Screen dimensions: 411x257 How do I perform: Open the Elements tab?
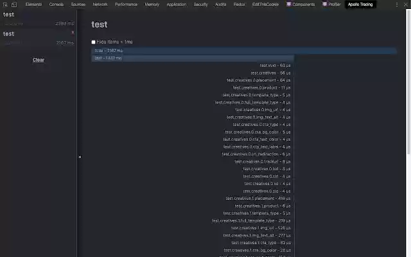33,4
